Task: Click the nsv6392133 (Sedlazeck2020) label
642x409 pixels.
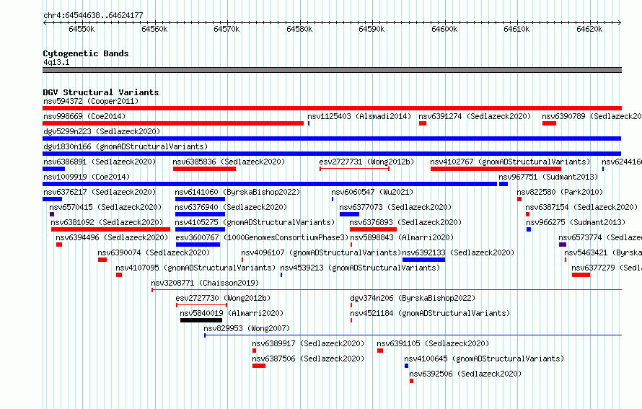Action: 458,252
